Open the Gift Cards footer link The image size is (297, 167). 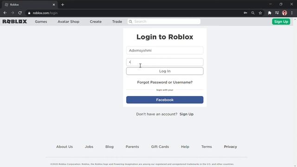160,147
